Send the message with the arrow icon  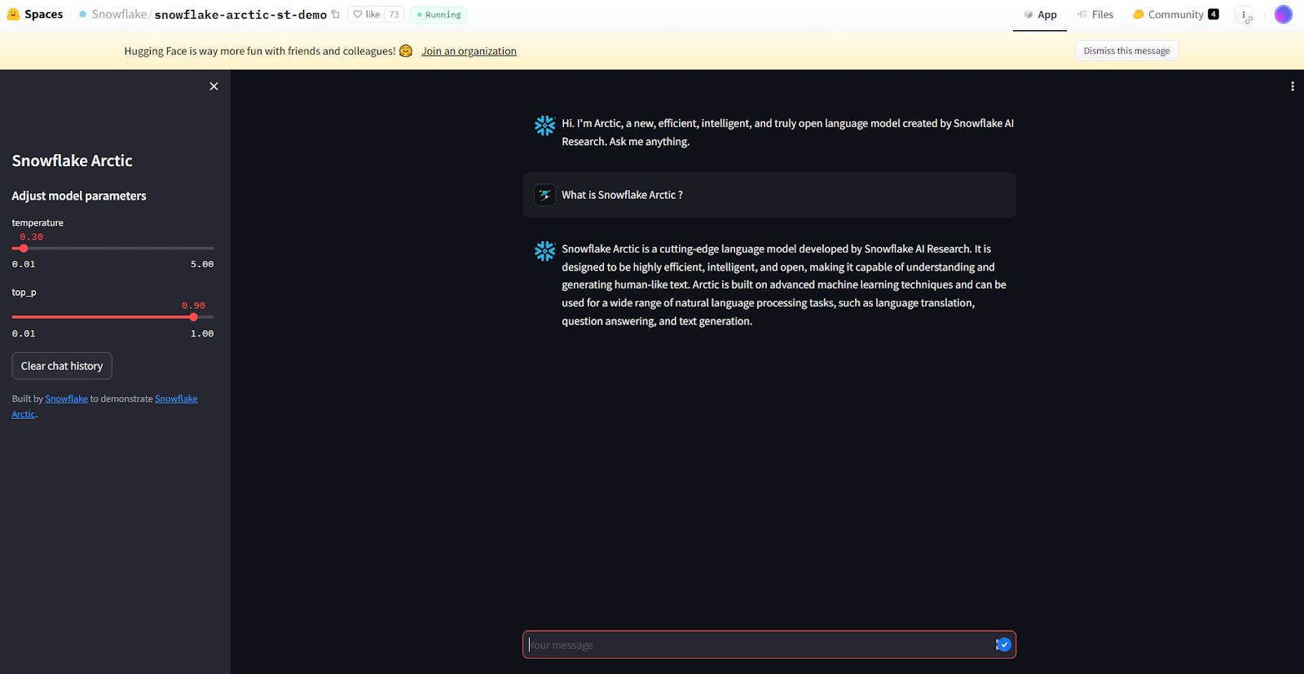click(1004, 645)
